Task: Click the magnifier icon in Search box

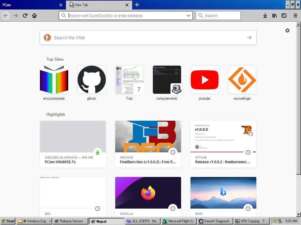Action: coord(200,16)
